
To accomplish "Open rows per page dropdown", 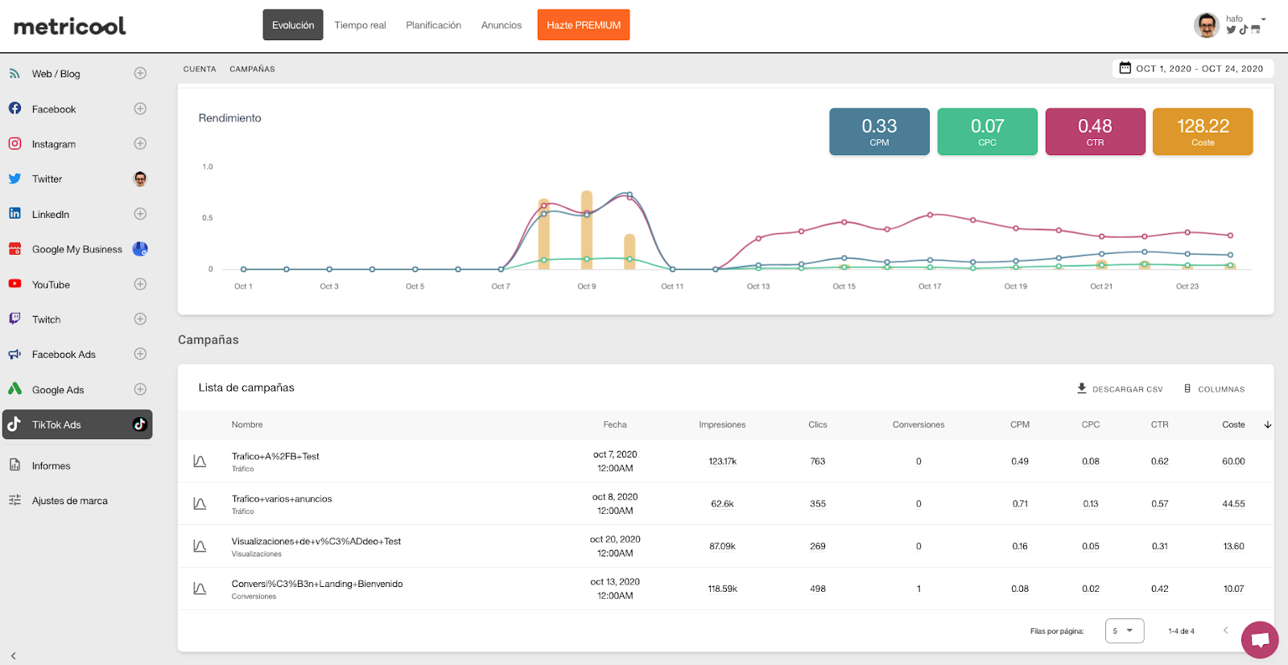I will coord(1125,630).
